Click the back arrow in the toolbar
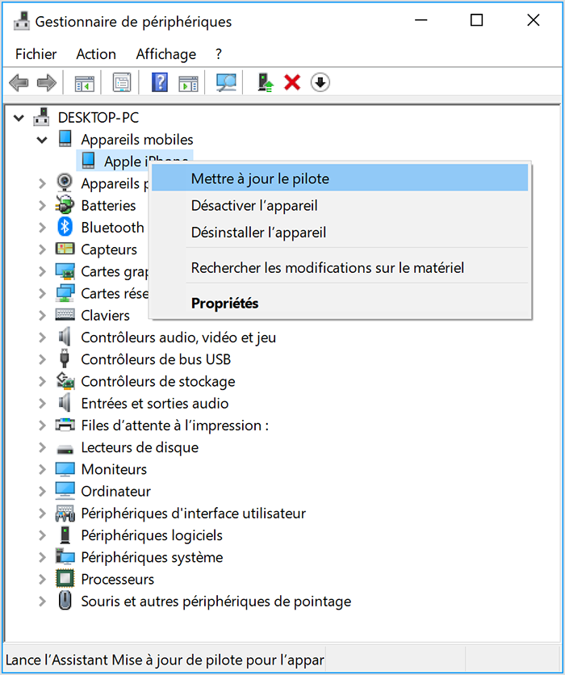Image resolution: width=565 pixels, height=675 pixels. pyautogui.click(x=19, y=82)
